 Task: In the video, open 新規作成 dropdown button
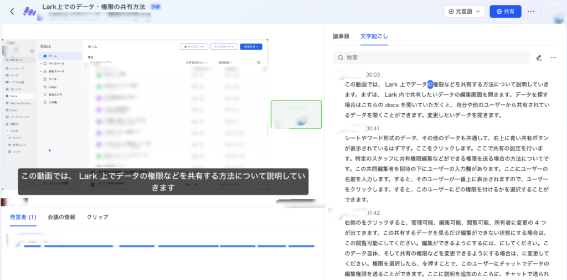[251, 46]
